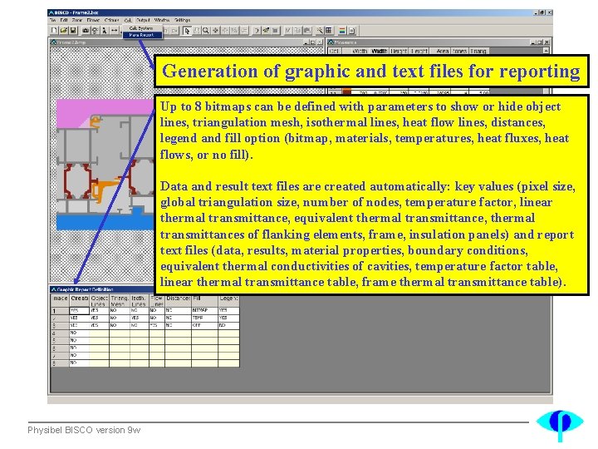Click the OFF fill cell in row 3
Screen dimensions: 598x449
point(205,325)
